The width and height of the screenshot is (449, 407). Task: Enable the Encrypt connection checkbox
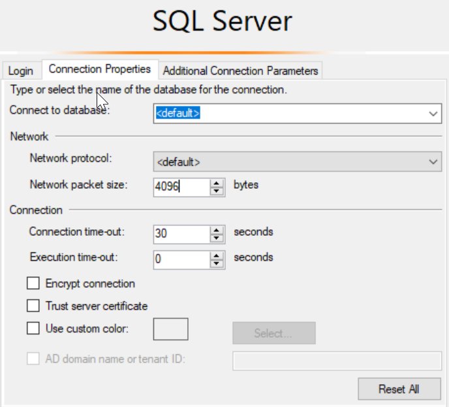(x=33, y=284)
